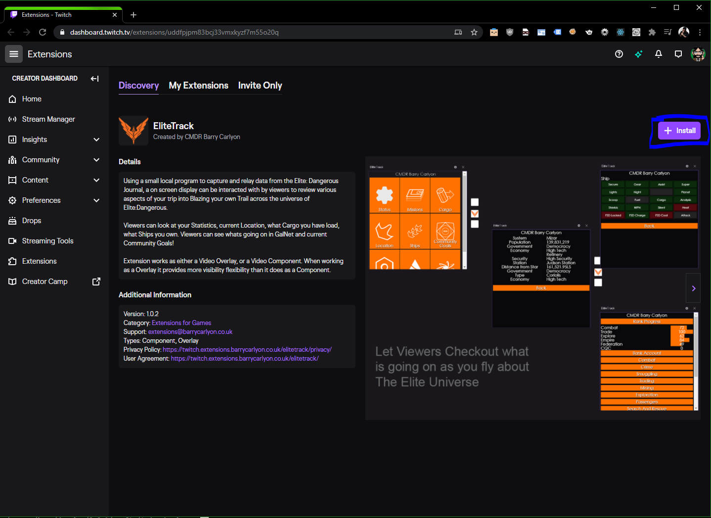The width and height of the screenshot is (711, 518).
Task: Switch to My Extensions tab
Action: [x=199, y=86]
